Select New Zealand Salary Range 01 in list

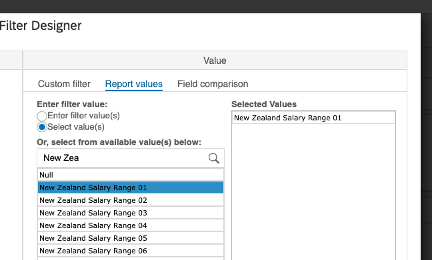(131, 188)
